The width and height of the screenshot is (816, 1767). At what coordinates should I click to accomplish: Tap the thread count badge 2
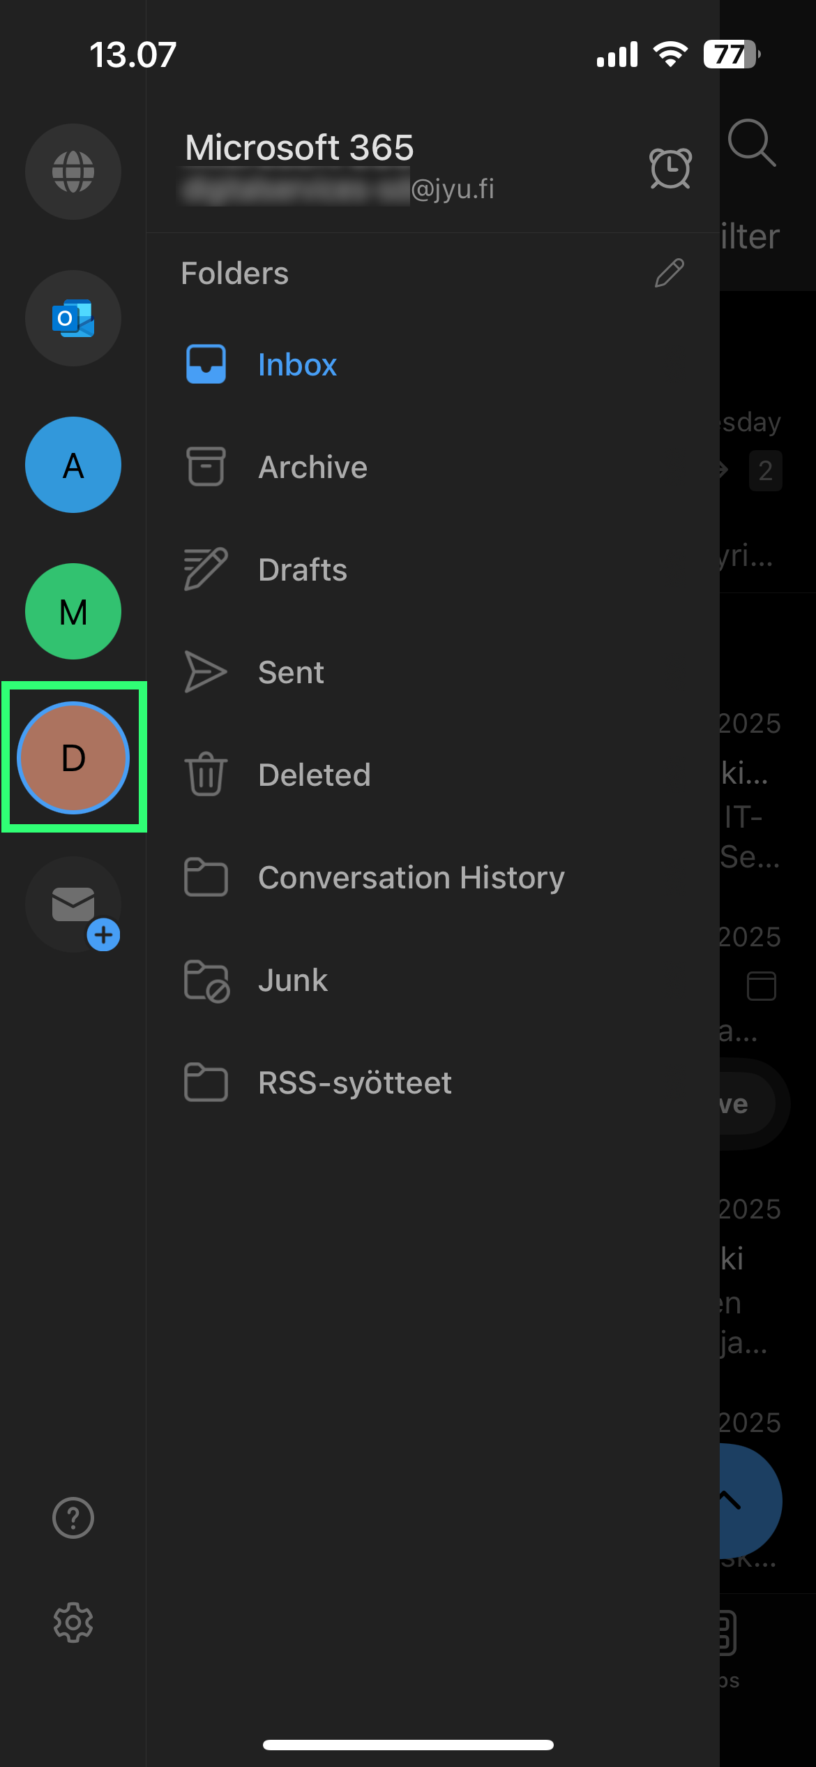(x=766, y=471)
